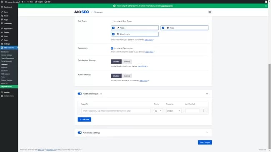Set Author Sitemap to Enabled
Image resolution: width=271 pixels, height=152 pixels.
[x=126, y=76]
